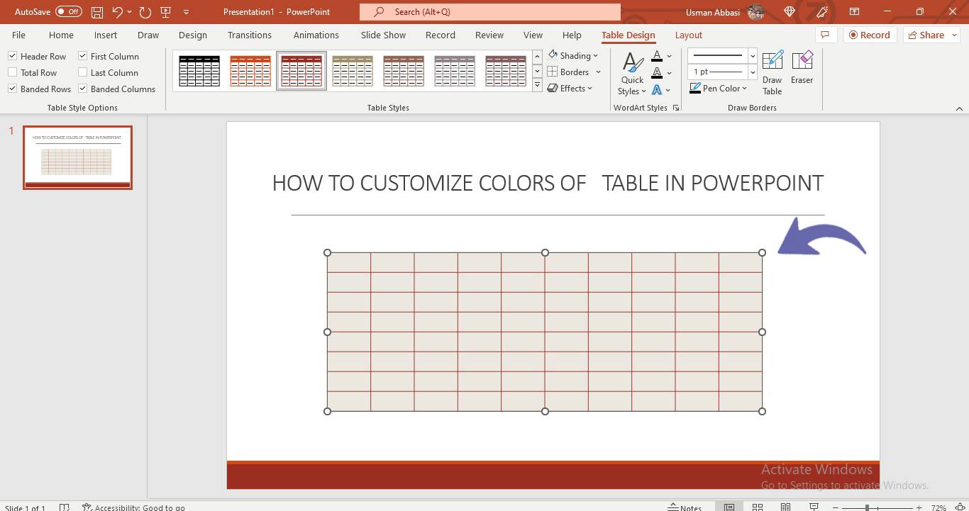Switch to Reading View icon
Viewport: 969px width, 511px height.
[785, 507]
